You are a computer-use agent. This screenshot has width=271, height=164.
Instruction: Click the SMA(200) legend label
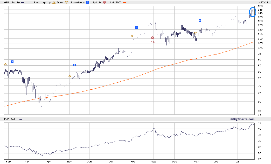click(x=116, y=2)
